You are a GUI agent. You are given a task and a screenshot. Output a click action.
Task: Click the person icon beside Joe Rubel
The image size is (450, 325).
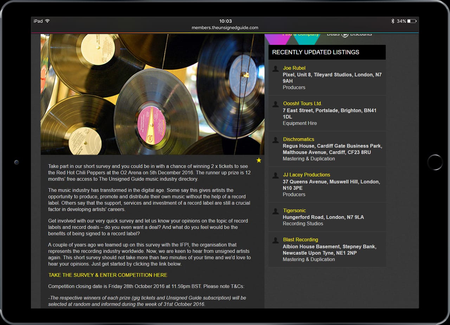coord(276,69)
